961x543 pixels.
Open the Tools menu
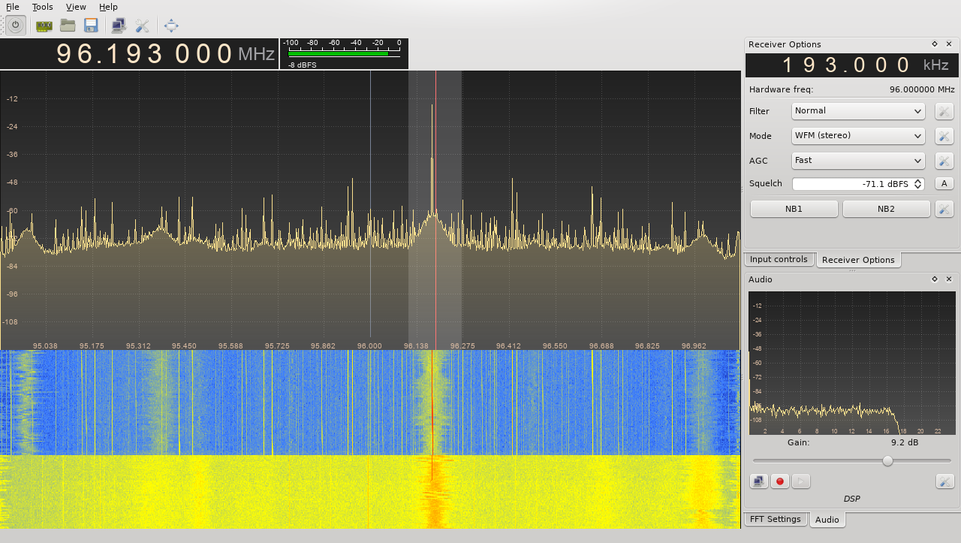tap(42, 7)
